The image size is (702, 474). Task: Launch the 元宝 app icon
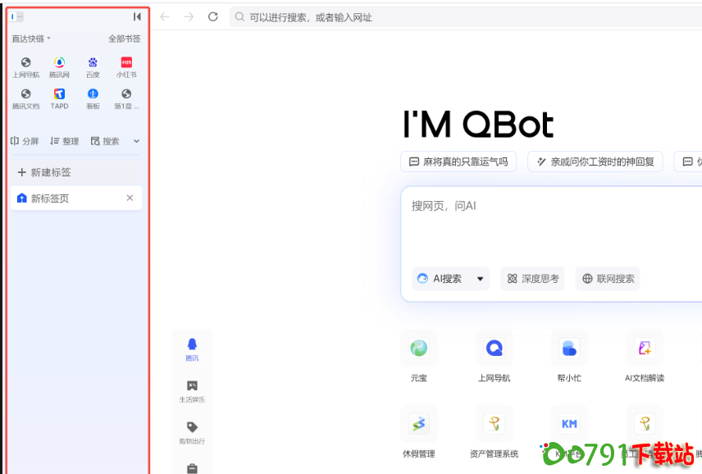pos(418,349)
